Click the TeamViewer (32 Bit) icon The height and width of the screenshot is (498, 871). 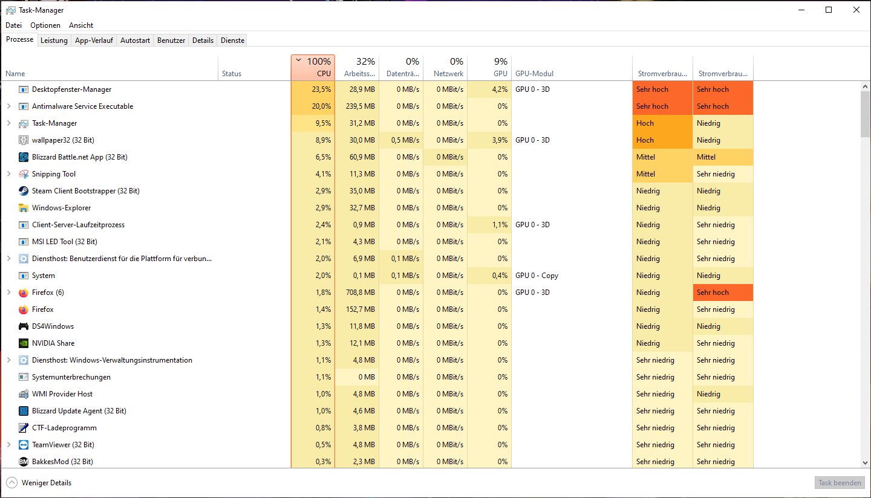24,445
